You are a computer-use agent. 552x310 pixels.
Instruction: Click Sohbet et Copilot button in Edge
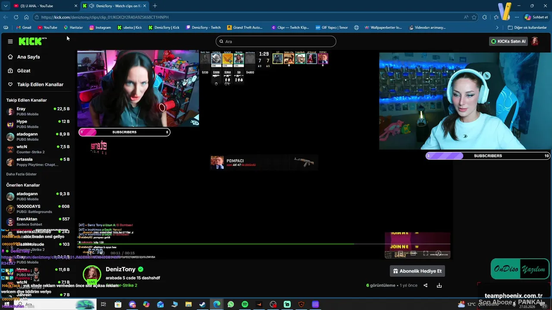[536, 17]
